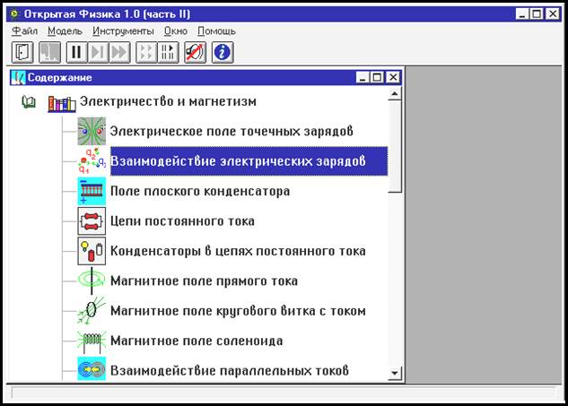The image size is (568, 406).
Task: Maximize the Содержание panel window
Action: pos(377,78)
